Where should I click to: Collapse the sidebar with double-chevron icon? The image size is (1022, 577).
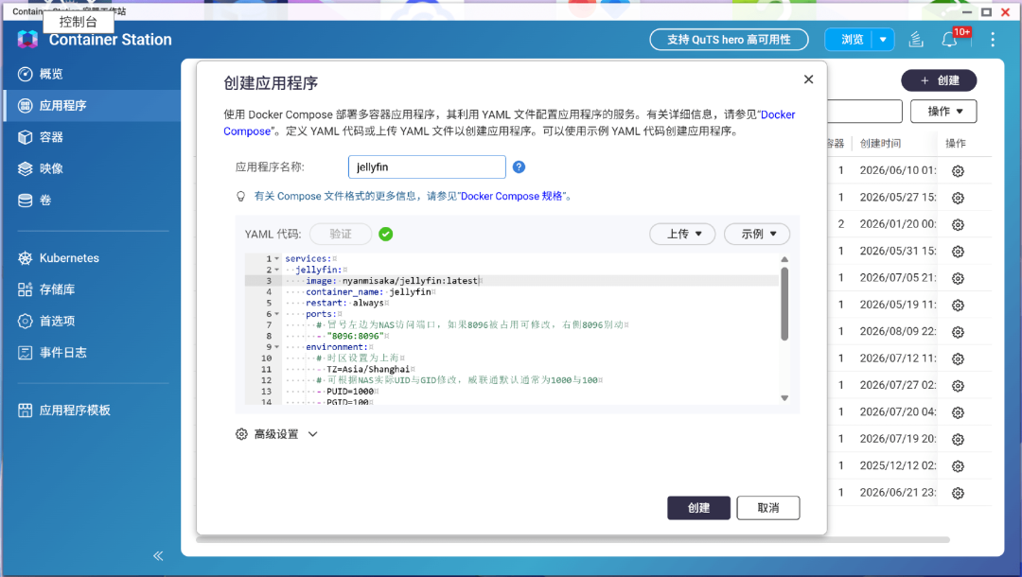click(158, 555)
